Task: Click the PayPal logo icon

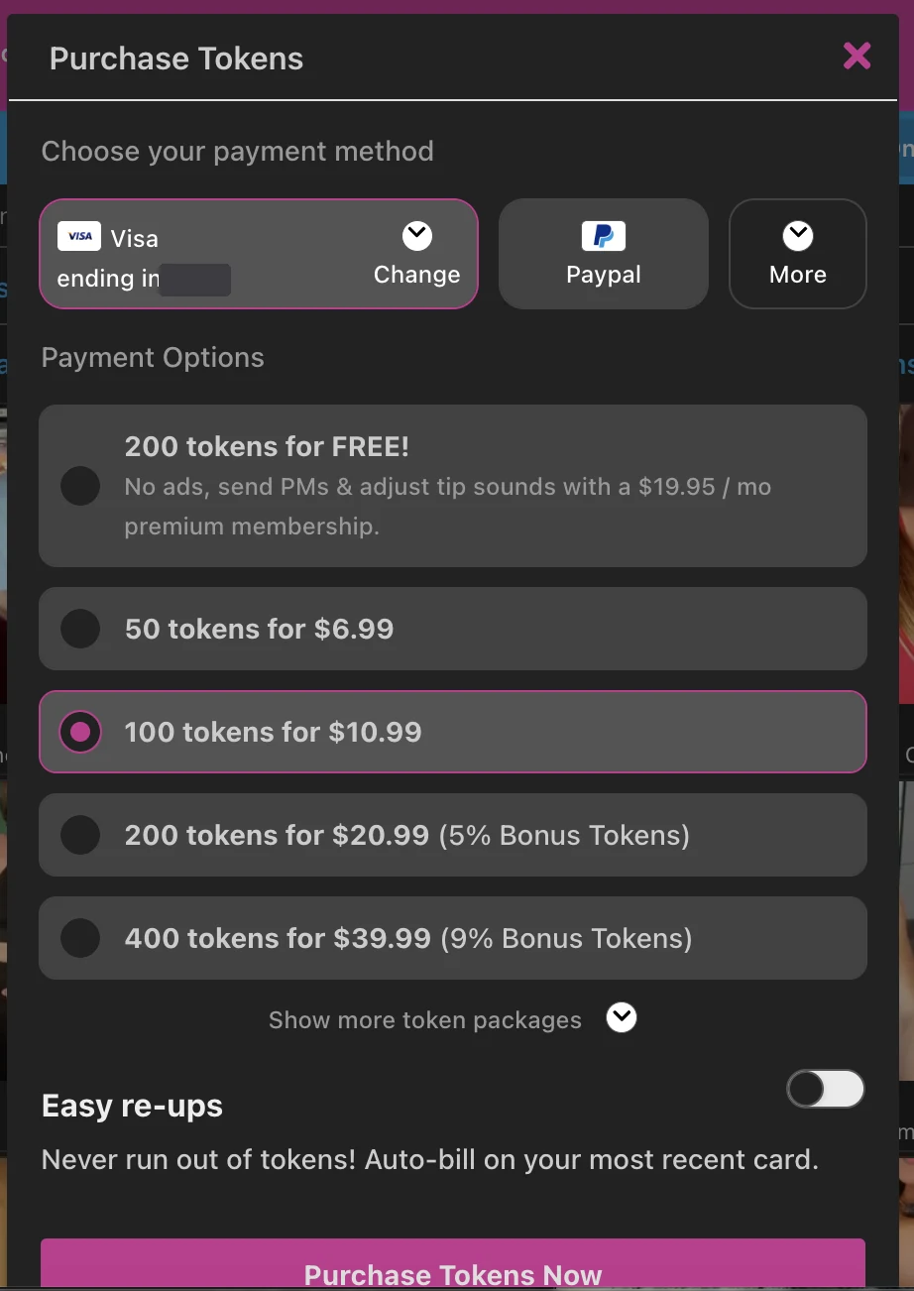Action: (x=604, y=236)
